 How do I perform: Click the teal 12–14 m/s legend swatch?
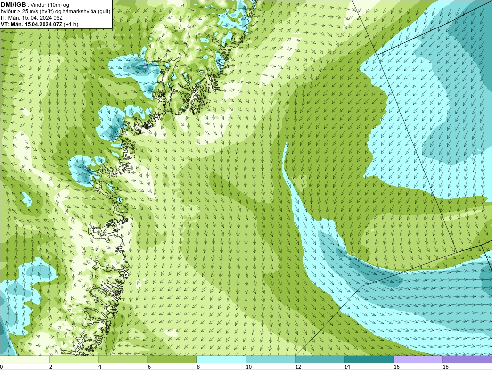(x=319, y=359)
